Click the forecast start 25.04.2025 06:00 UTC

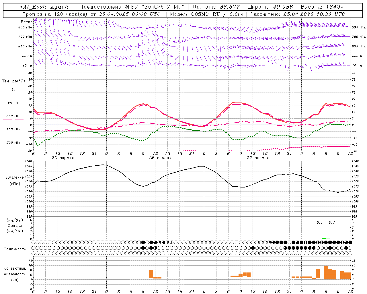pyautogui.click(x=130, y=14)
